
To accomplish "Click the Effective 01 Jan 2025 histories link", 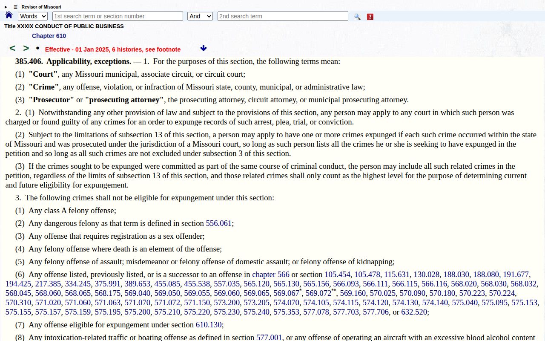I will 113,49.
